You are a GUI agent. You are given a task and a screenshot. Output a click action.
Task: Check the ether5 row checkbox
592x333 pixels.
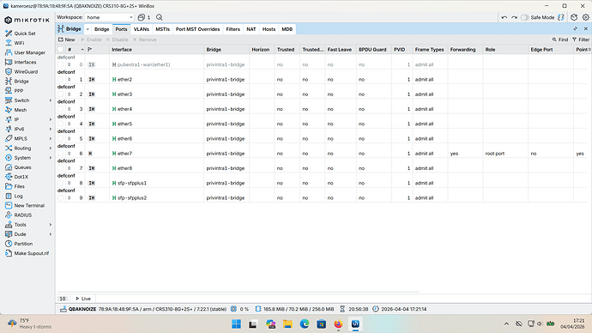(60, 124)
